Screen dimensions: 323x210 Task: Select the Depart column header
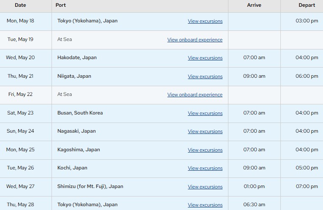tap(307, 5)
